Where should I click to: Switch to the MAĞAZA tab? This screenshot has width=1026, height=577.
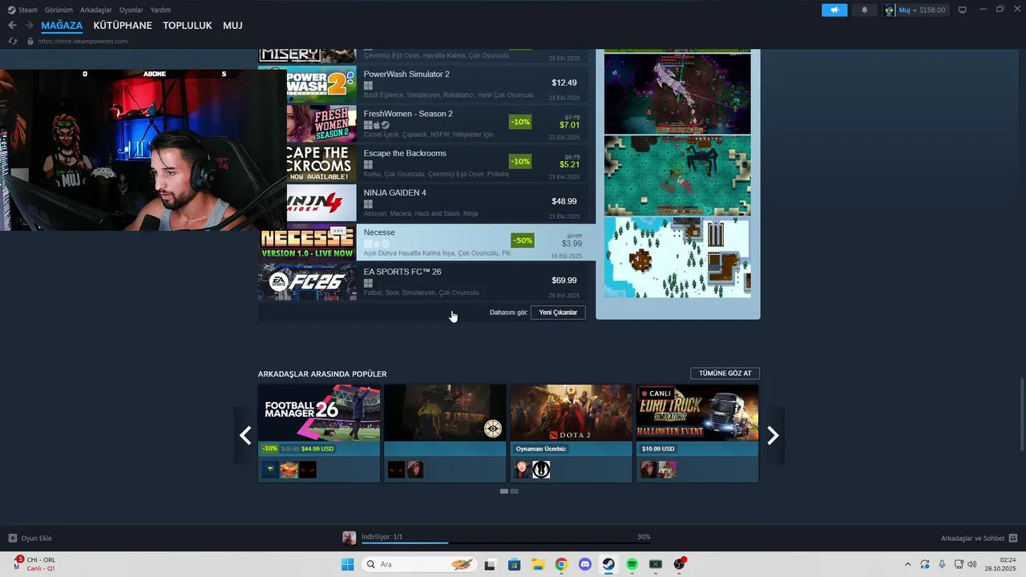tap(62, 26)
